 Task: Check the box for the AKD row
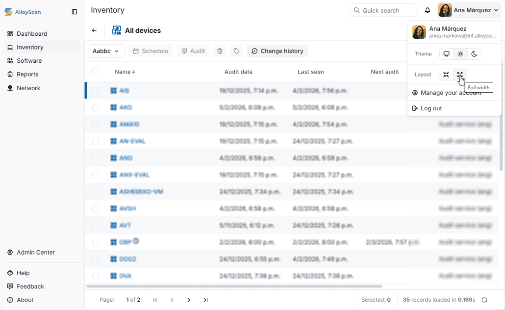click(96, 107)
